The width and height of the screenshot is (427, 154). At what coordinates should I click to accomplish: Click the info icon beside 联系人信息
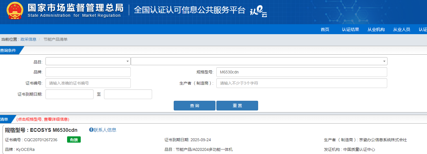[91, 130]
